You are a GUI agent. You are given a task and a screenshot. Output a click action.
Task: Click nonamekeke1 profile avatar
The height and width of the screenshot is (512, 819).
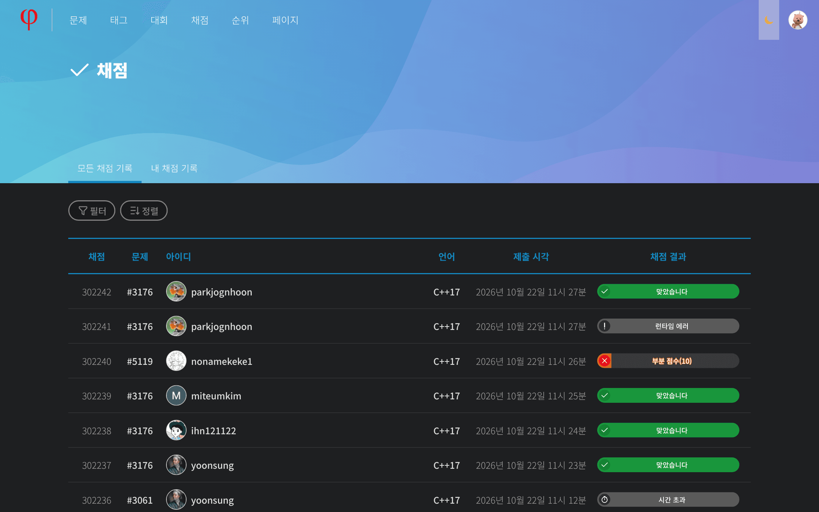coord(176,361)
